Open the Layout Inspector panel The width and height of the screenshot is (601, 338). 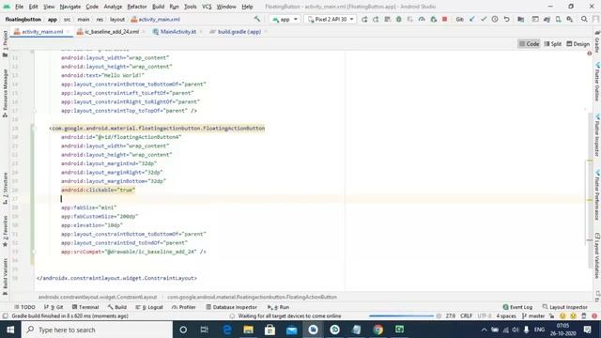565,307
